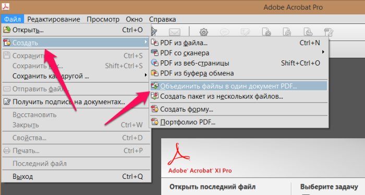Choose Печать... menu entry
The width and height of the screenshot is (365, 195).
[x=76, y=151]
